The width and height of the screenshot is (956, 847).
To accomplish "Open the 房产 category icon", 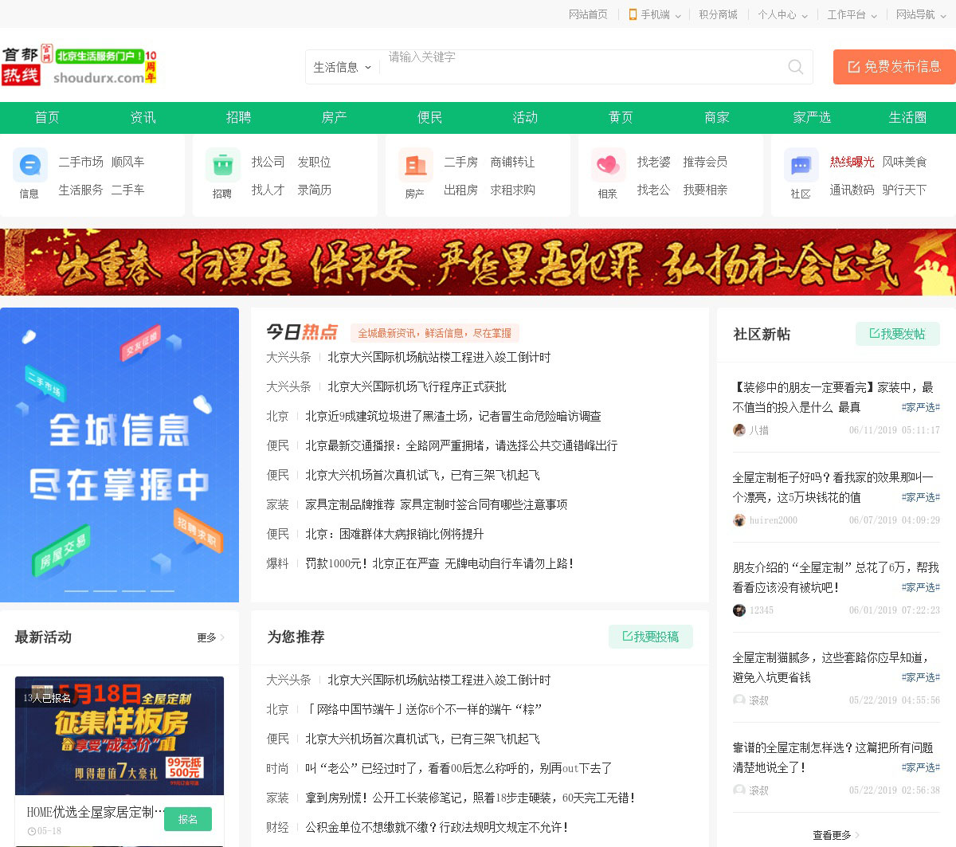I will pos(415,166).
